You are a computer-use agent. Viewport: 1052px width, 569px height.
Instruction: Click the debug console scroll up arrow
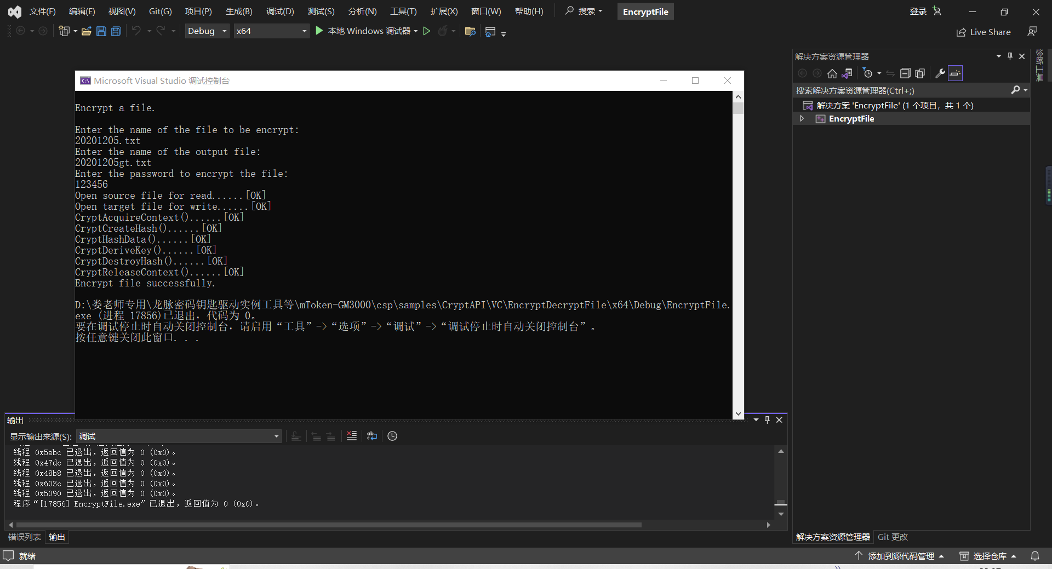tap(738, 96)
